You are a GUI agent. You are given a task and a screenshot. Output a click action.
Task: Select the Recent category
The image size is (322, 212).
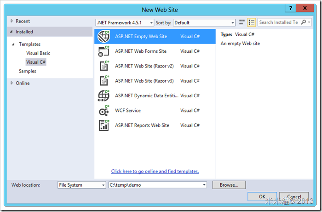pos(23,21)
